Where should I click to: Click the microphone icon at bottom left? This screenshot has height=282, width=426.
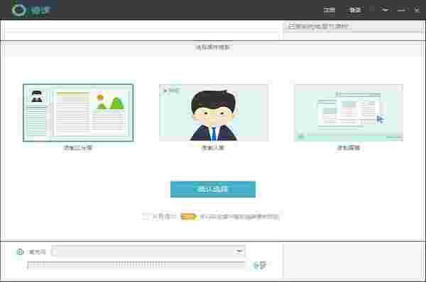[20, 252]
